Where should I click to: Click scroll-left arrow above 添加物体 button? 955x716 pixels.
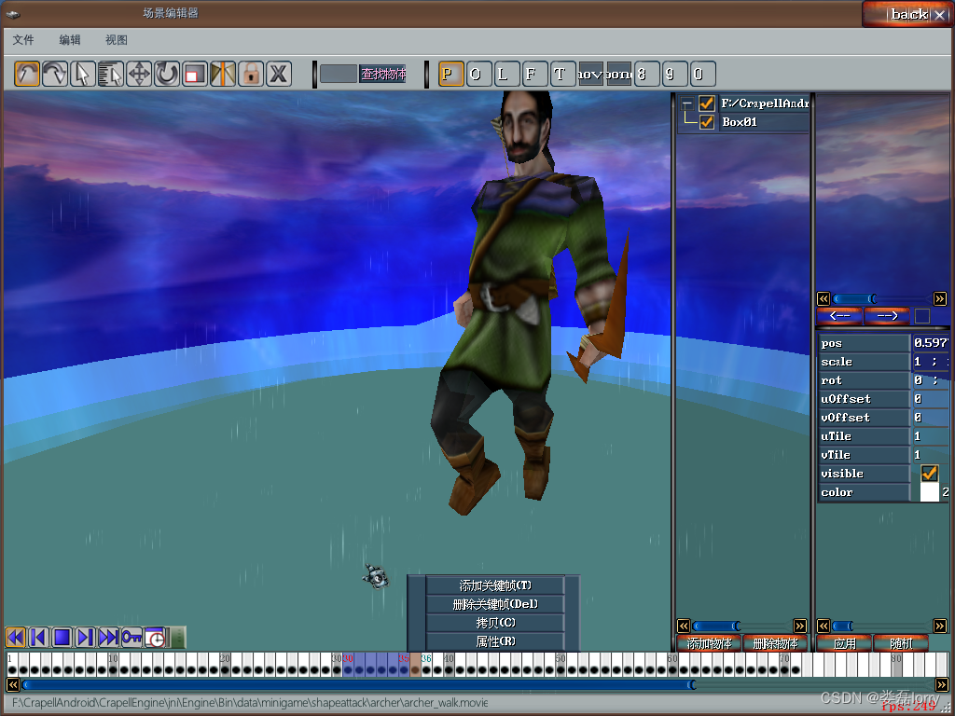684,626
